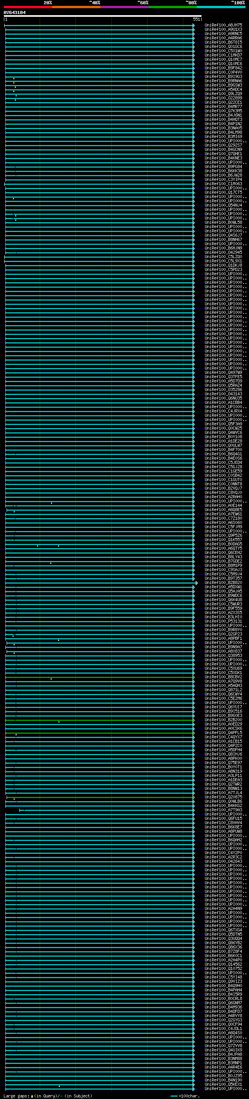Select hit label UniRef100_Q22CE1
Image resolution: width=249 pixels, height=1099 pixels.
(223, 103)
